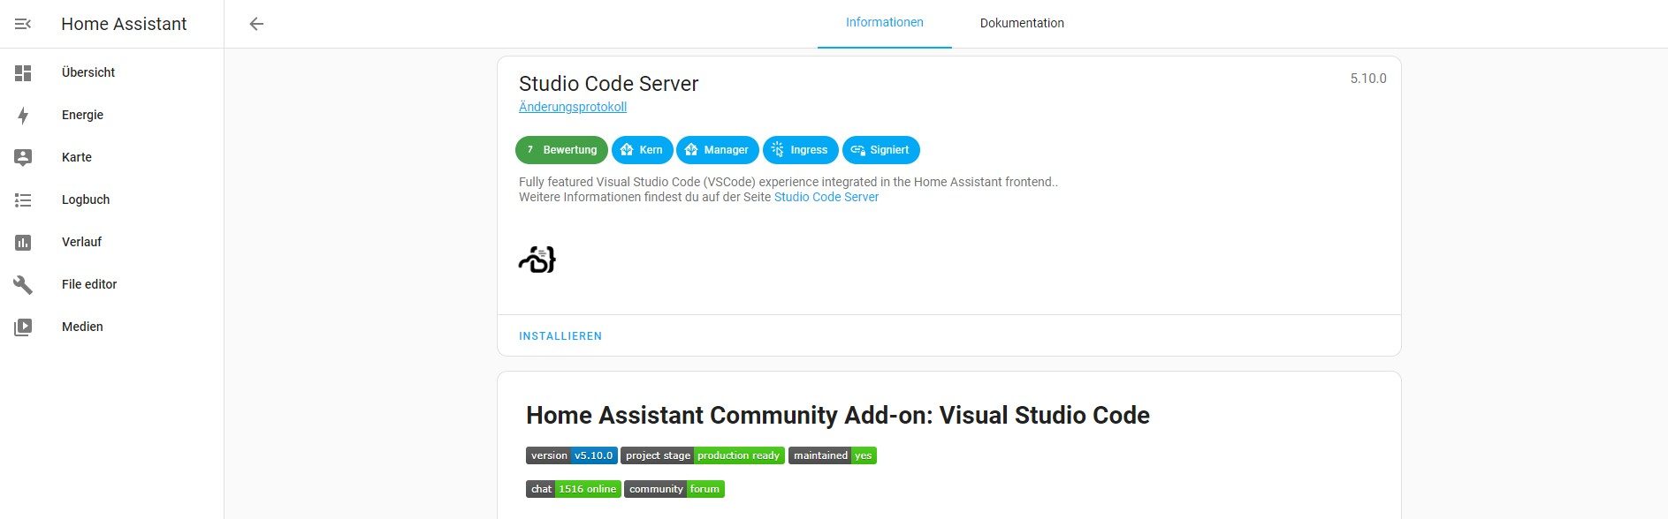Image resolution: width=1668 pixels, height=519 pixels.
Task: Click the INSTALLIEREN button
Action: pos(560,336)
